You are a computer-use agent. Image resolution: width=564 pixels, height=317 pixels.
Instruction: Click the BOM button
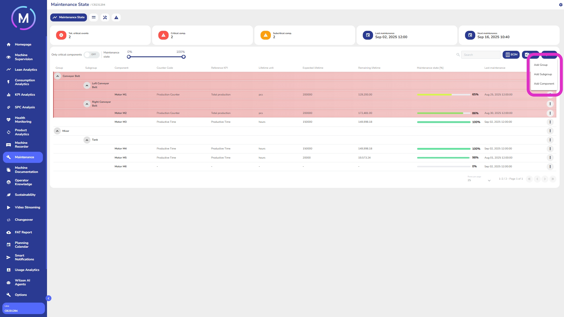coord(511,55)
